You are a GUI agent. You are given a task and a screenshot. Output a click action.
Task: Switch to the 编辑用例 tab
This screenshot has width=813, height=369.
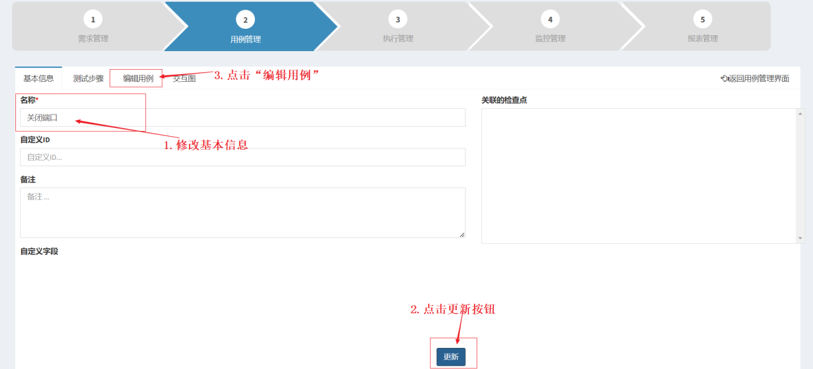click(138, 78)
